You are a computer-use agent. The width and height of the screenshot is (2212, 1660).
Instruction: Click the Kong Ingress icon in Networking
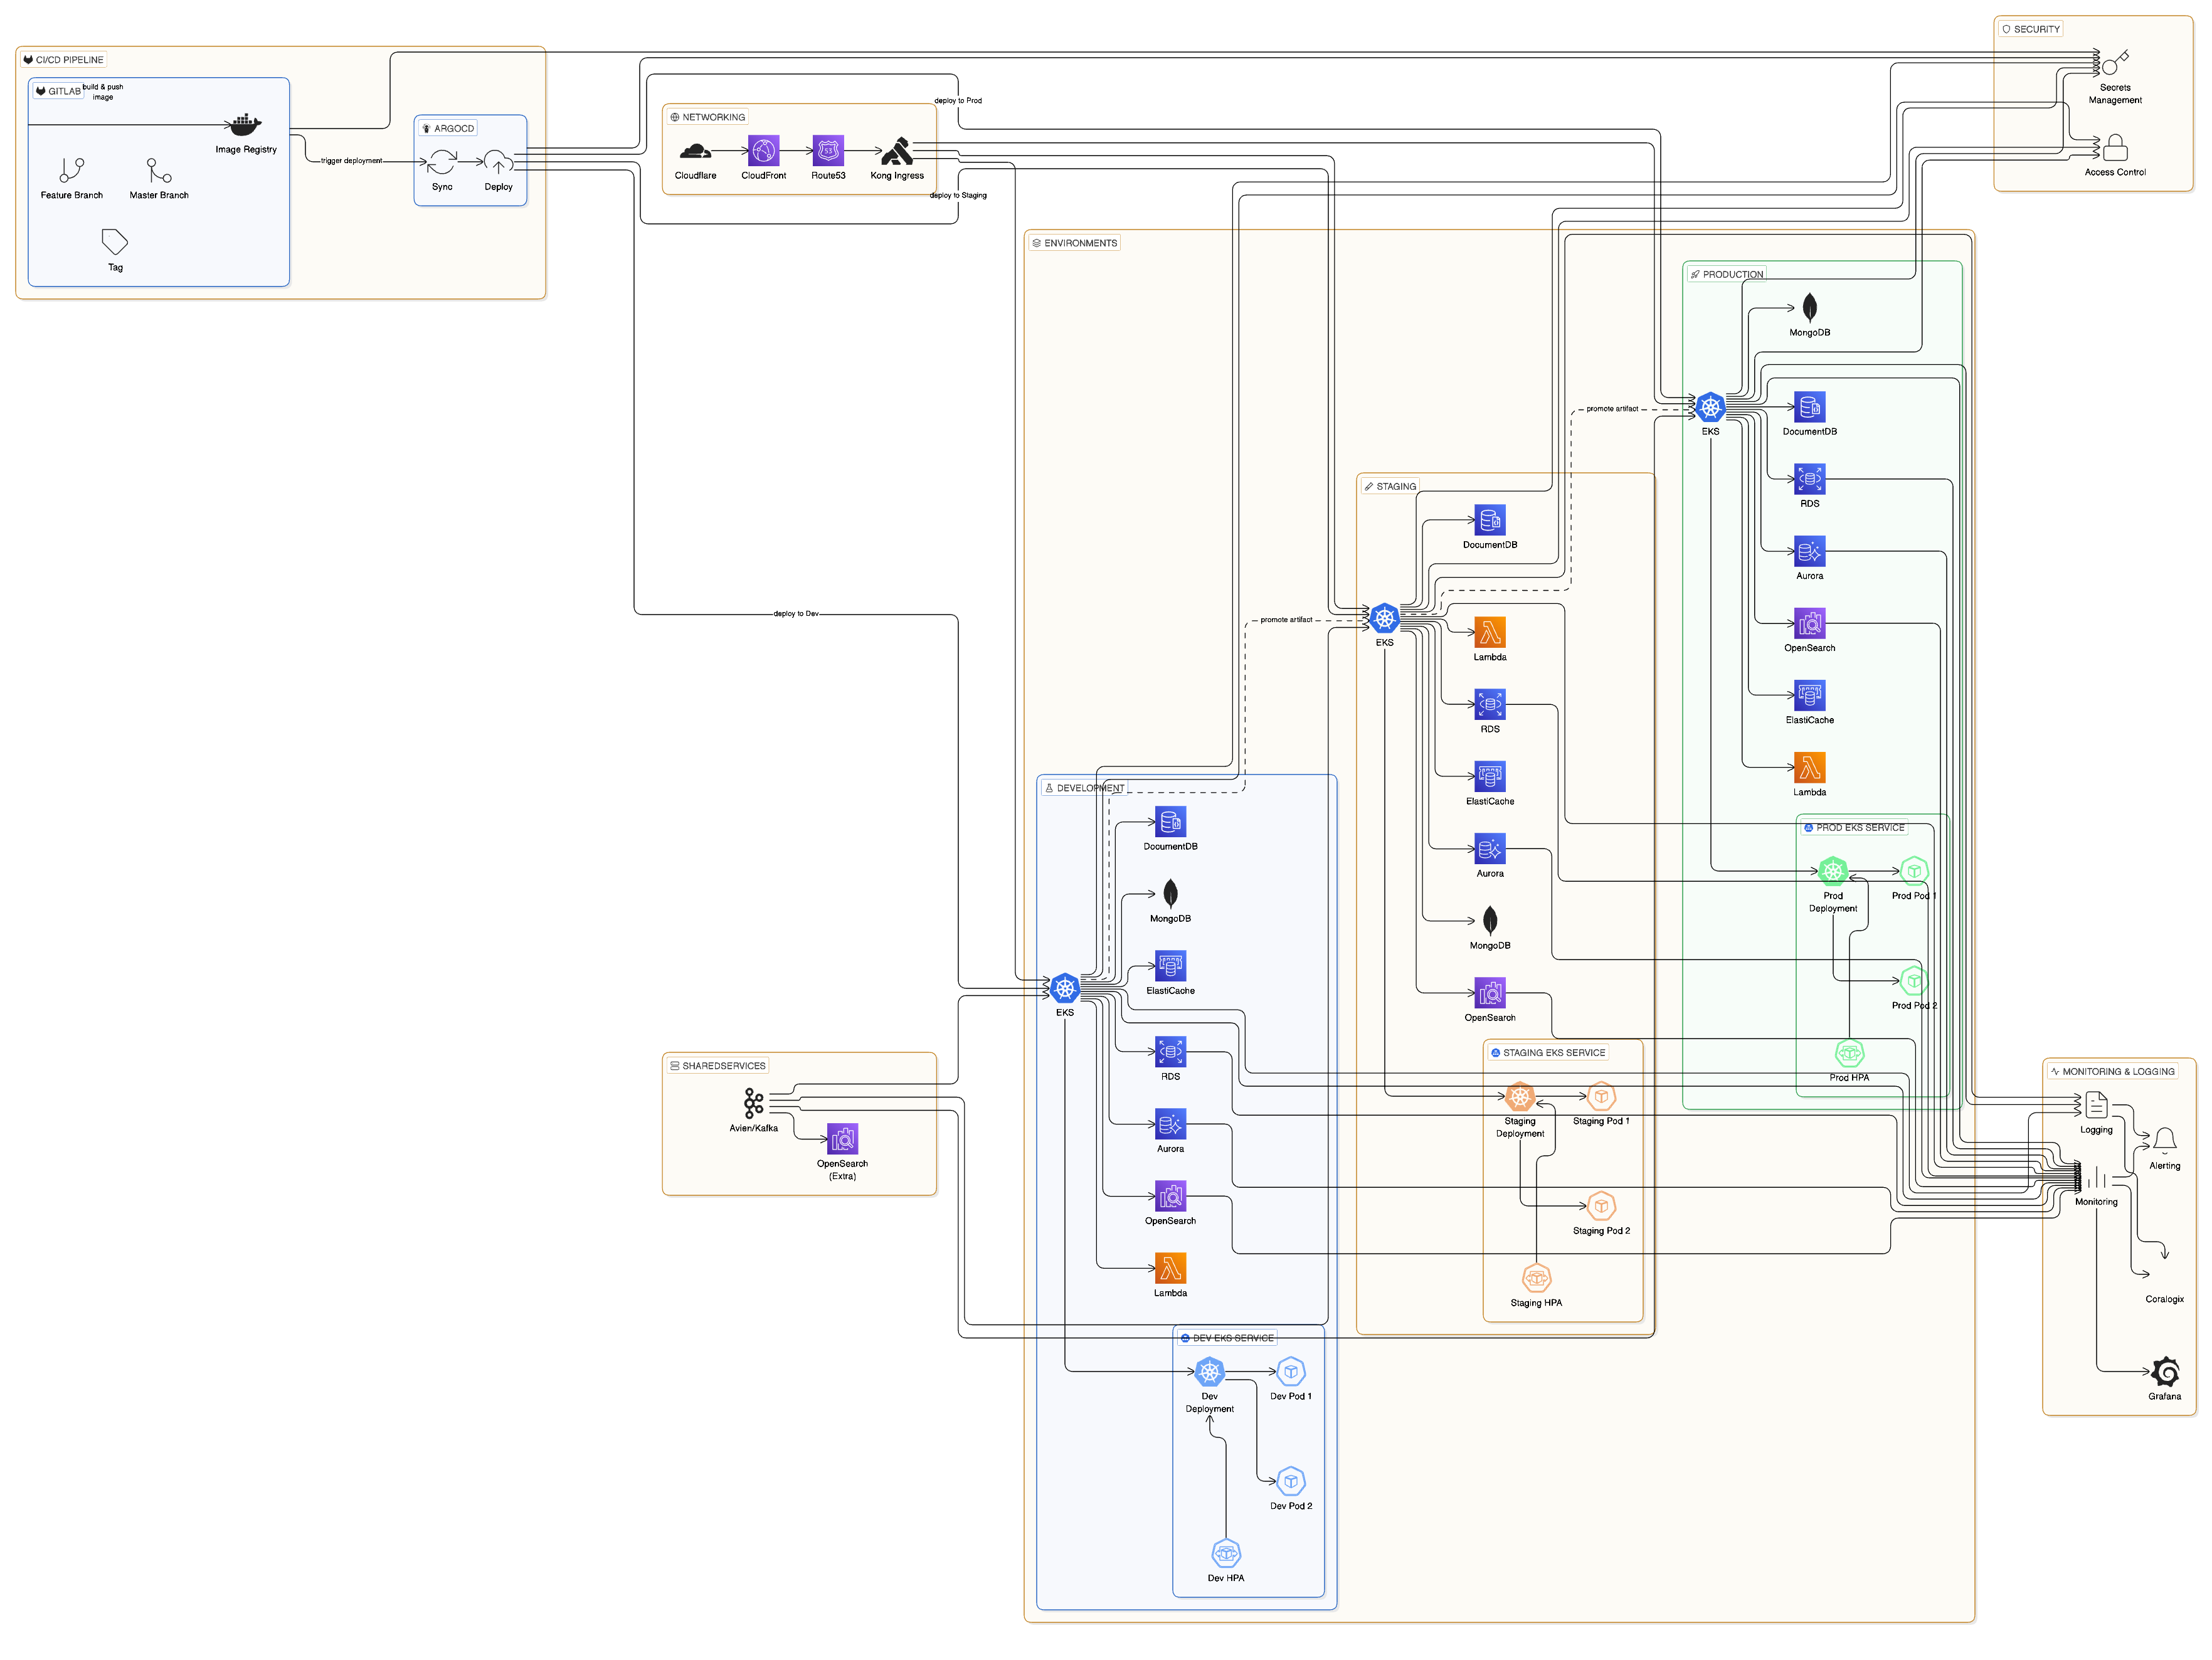(x=896, y=152)
